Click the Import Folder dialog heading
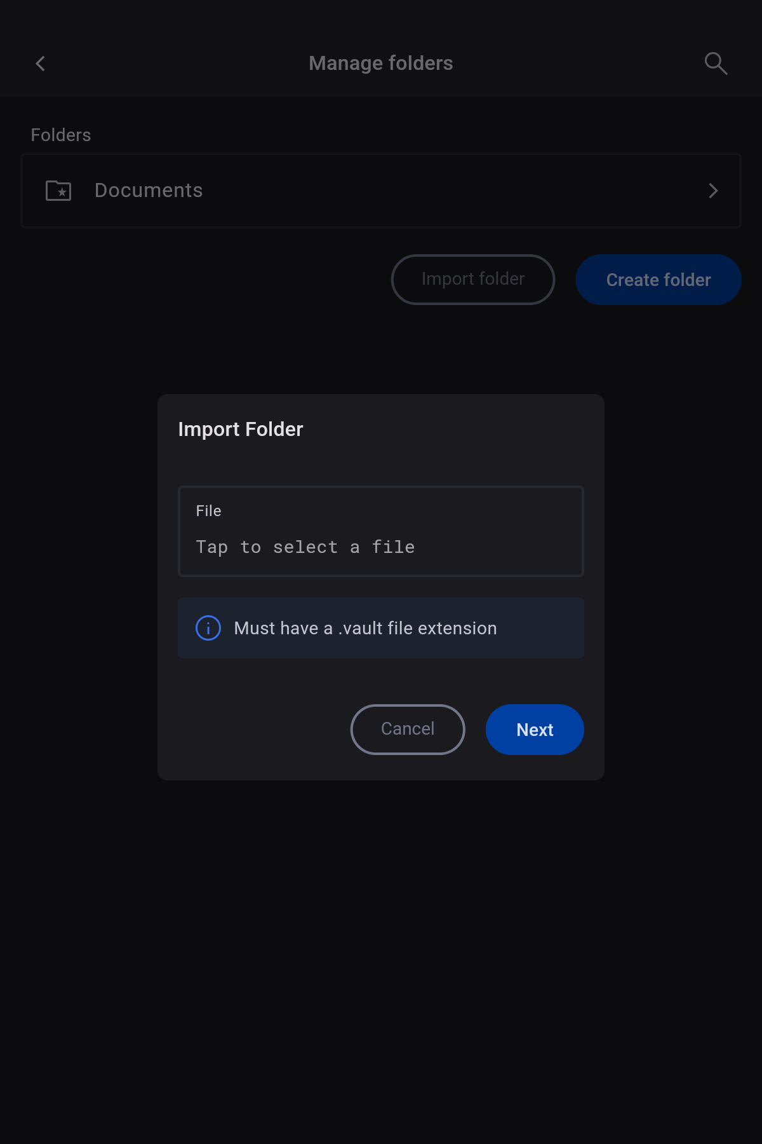The width and height of the screenshot is (762, 1144). [x=241, y=430]
